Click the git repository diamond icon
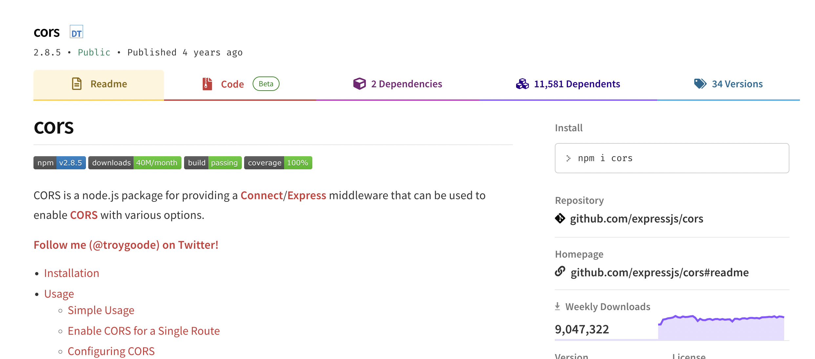The width and height of the screenshot is (815, 359). [560, 219]
